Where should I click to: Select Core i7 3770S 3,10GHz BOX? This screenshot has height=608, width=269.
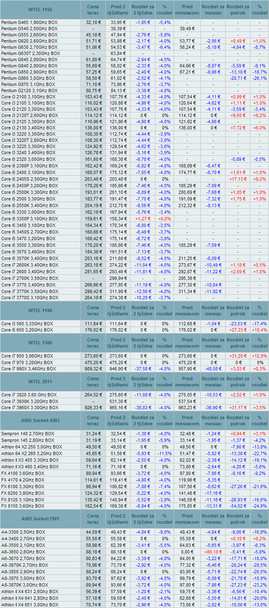(x=30, y=298)
